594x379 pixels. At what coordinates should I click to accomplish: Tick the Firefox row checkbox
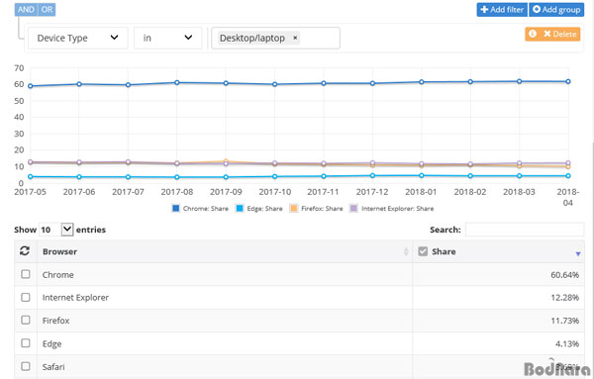coord(26,321)
